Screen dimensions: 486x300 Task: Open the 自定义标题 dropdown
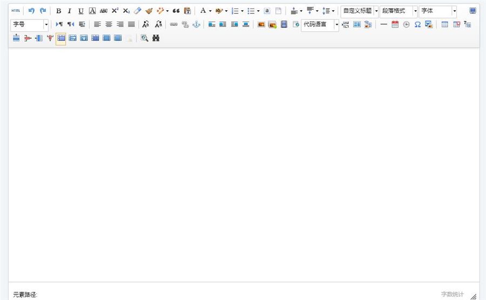point(376,11)
